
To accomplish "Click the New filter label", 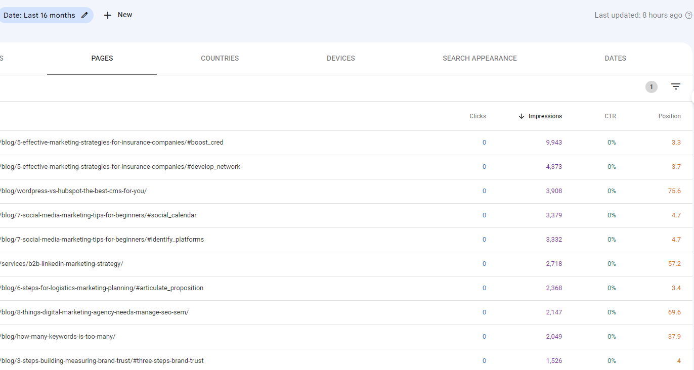I will pos(125,15).
